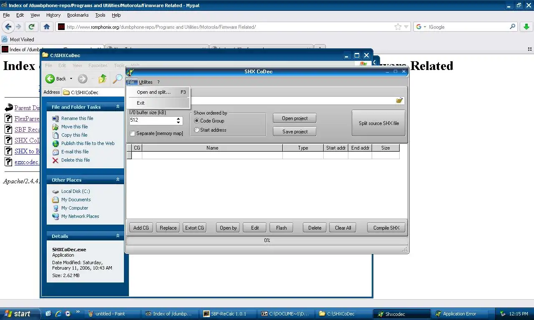Open the Utilites menu in SHX CoDec
The image size is (534, 320).
(146, 82)
